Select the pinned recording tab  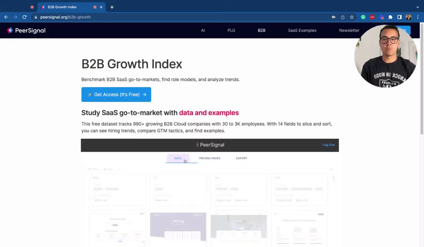tap(32, 7)
